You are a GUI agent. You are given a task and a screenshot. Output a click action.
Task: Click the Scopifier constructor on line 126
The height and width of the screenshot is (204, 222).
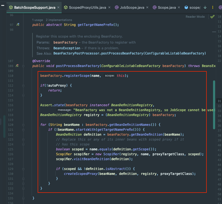click(112, 154)
